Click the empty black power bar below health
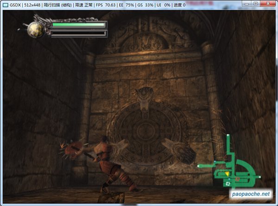This screenshot has width=278, height=206. coord(79,33)
